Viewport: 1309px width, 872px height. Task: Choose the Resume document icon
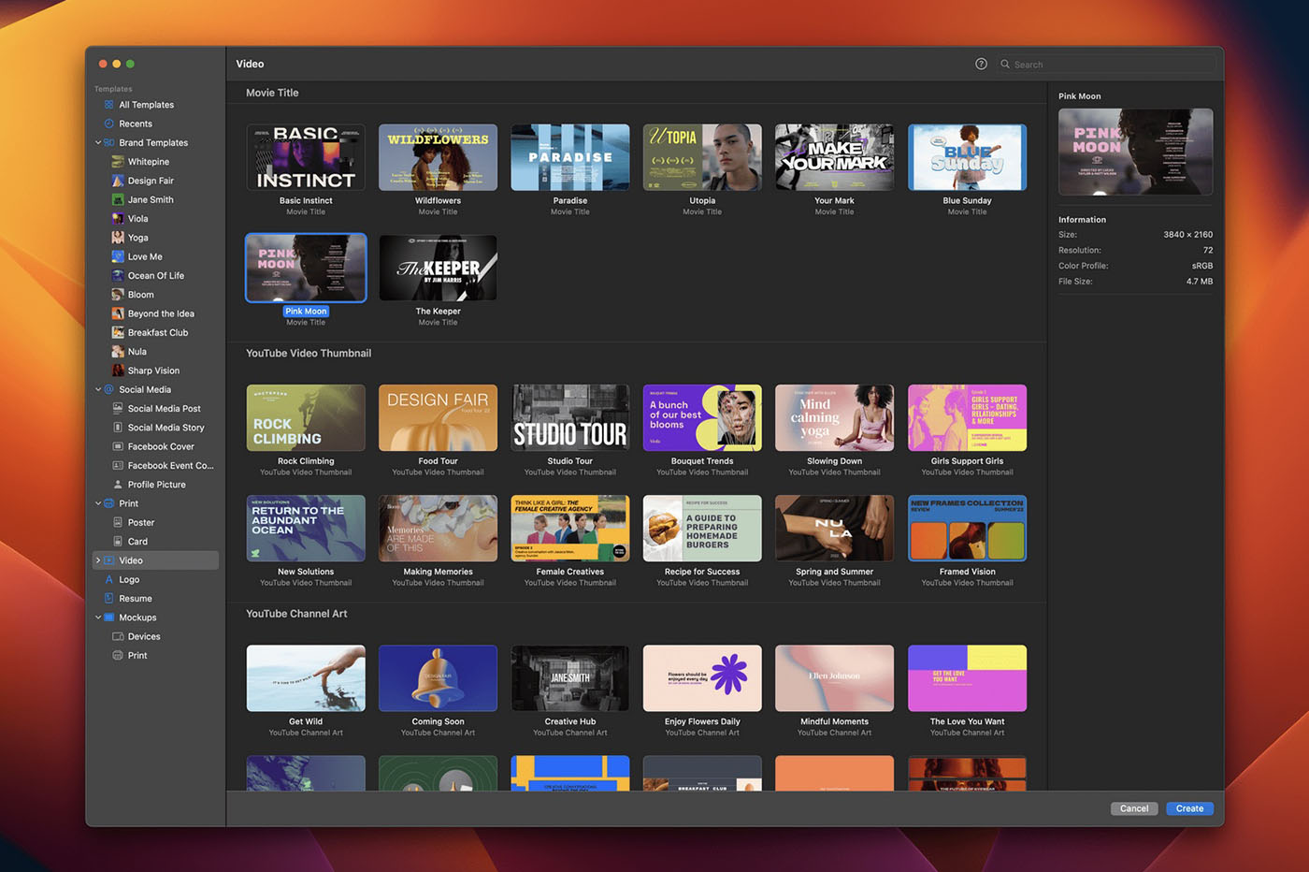(x=108, y=599)
